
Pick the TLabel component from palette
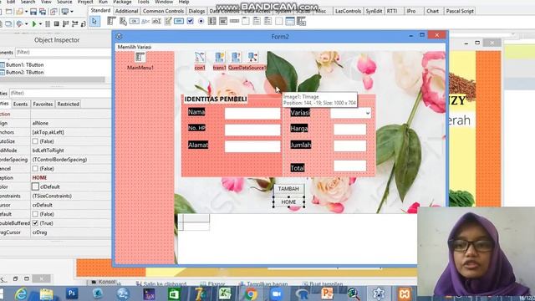click(145, 22)
